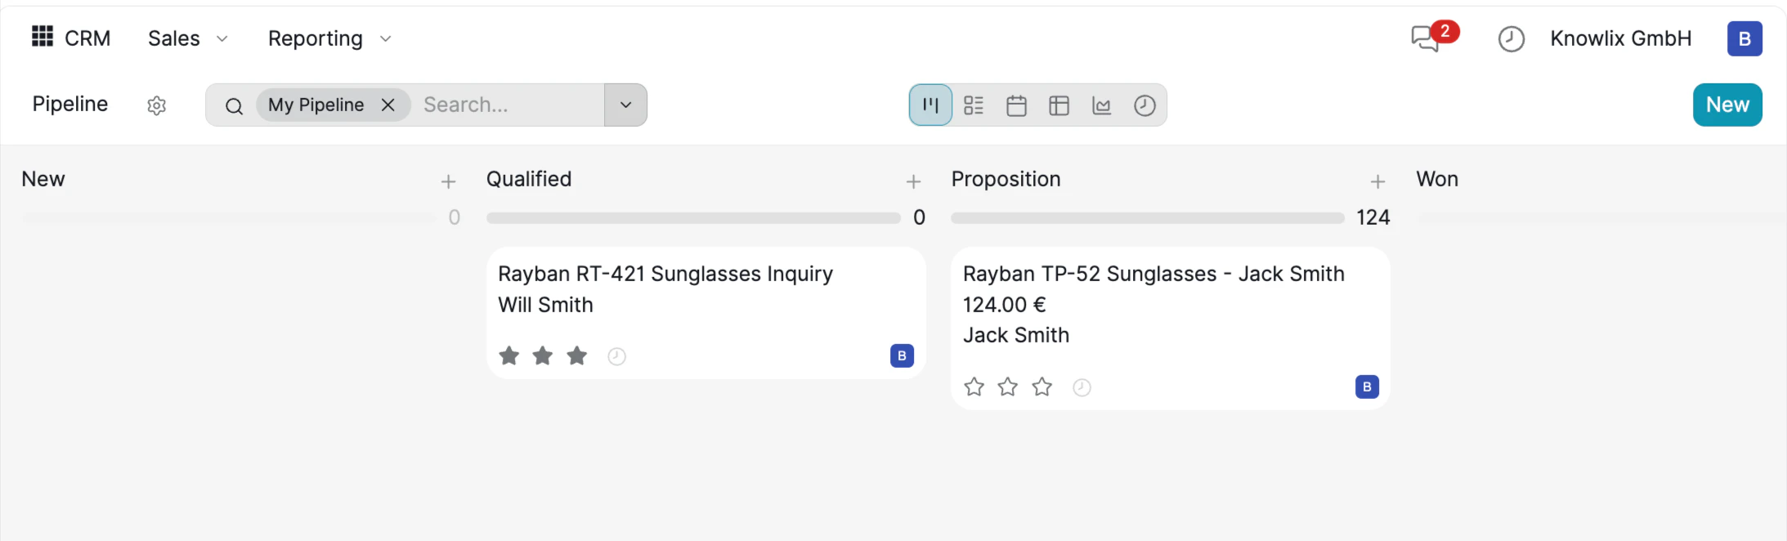Open the user avatar B menu
Viewport: 1787px width, 541px height.
click(1744, 38)
